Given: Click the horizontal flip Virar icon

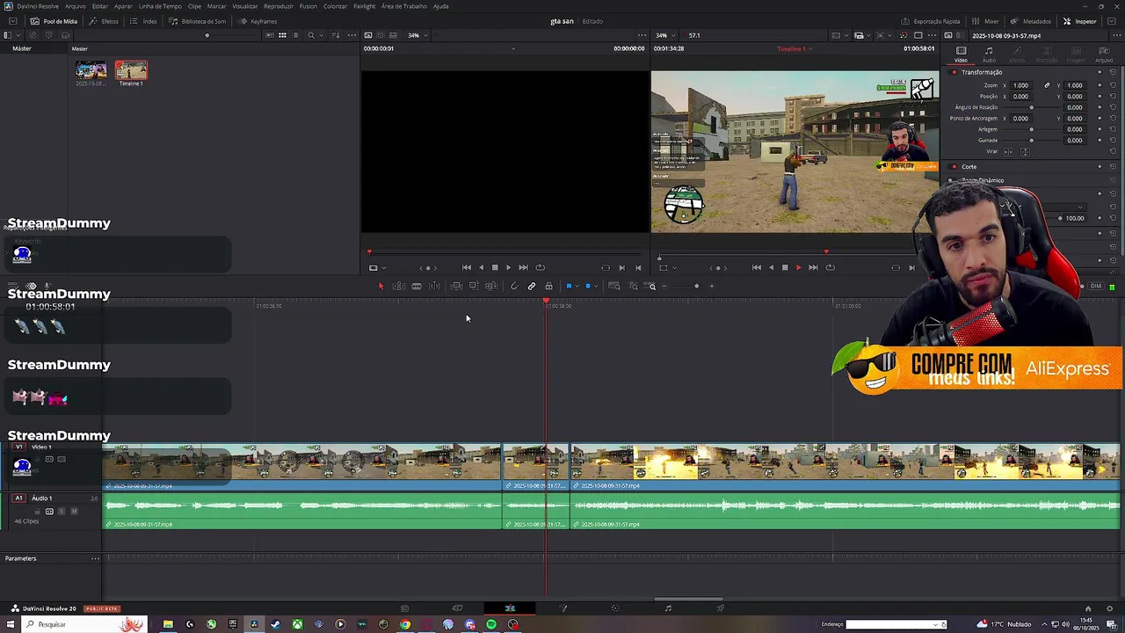Looking at the screenshot, I should [1008, 151].
